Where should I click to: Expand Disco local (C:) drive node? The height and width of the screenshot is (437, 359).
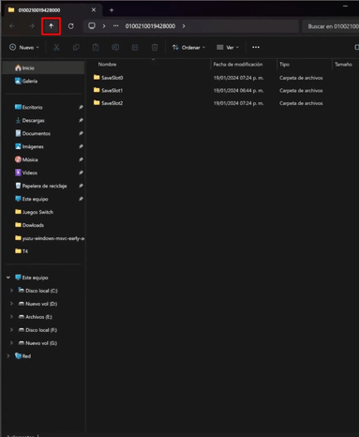click(x=11, y=291)
